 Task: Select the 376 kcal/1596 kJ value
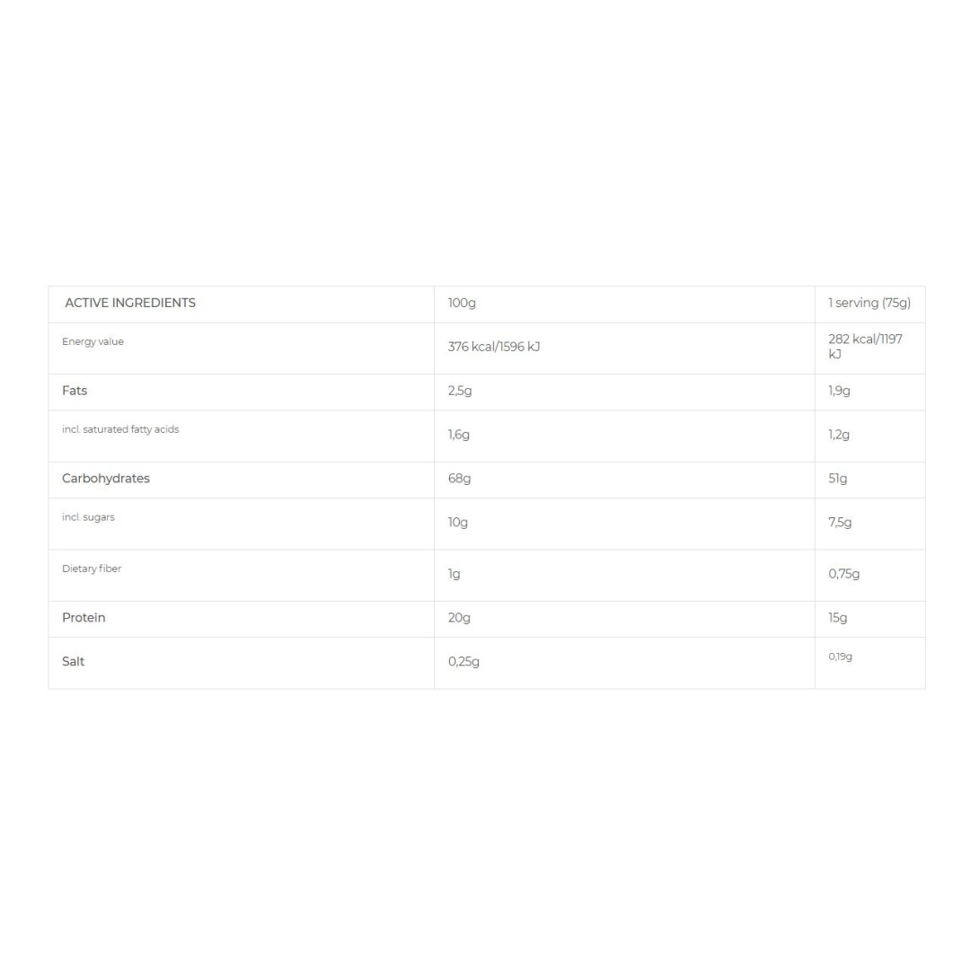click(x=493, y=348)
